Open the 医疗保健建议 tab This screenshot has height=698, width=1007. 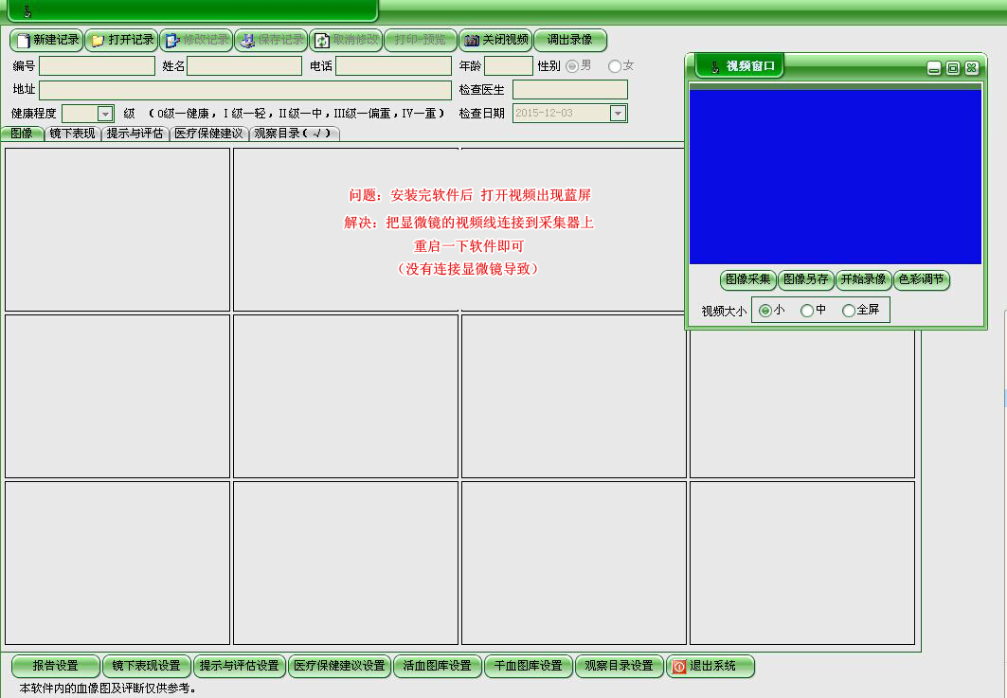pos(207,134)
